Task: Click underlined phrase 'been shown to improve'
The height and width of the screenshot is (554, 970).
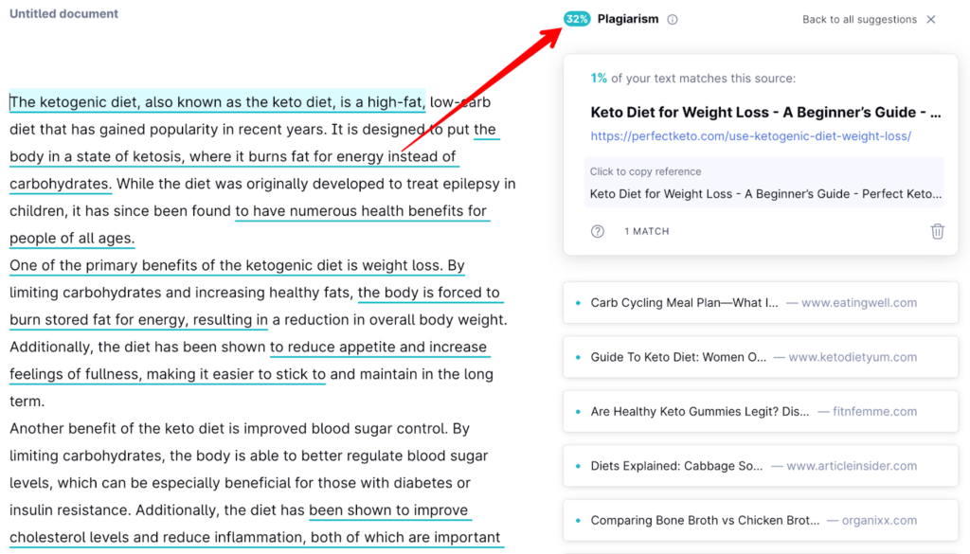Action: coord(388,509)
